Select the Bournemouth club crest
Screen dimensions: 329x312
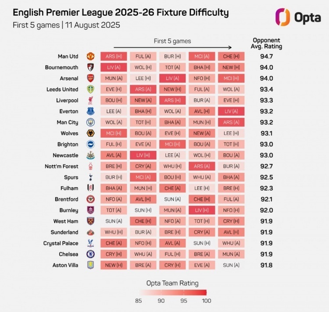tap(90, 67)
